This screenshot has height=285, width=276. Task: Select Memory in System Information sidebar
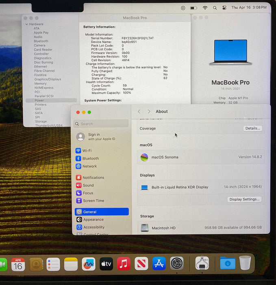point(41,83)
